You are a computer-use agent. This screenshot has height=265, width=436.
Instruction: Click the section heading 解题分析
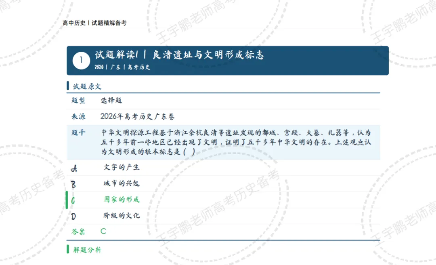87,250
